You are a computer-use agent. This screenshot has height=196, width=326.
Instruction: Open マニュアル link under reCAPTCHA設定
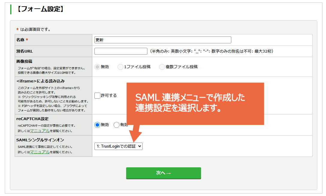(x=40, y=131)
